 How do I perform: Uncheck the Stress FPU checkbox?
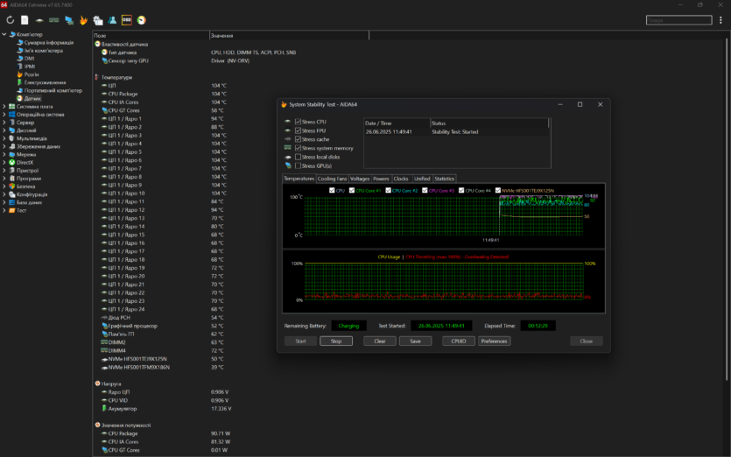click(x=298, y=130)
